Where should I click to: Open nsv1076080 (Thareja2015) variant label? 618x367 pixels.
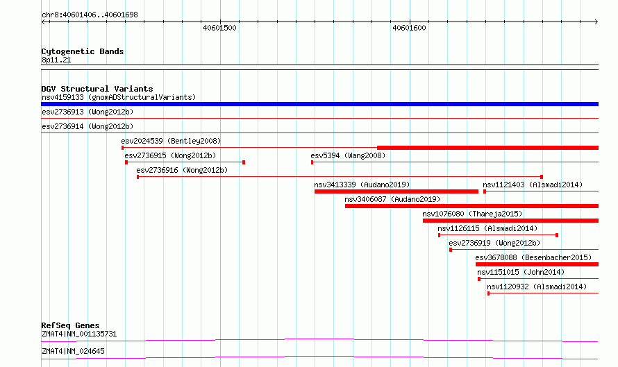pos(472,214)
